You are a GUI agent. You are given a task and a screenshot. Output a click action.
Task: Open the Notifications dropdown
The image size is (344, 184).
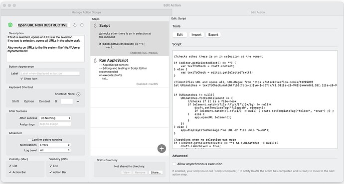(x=55, y=145)
